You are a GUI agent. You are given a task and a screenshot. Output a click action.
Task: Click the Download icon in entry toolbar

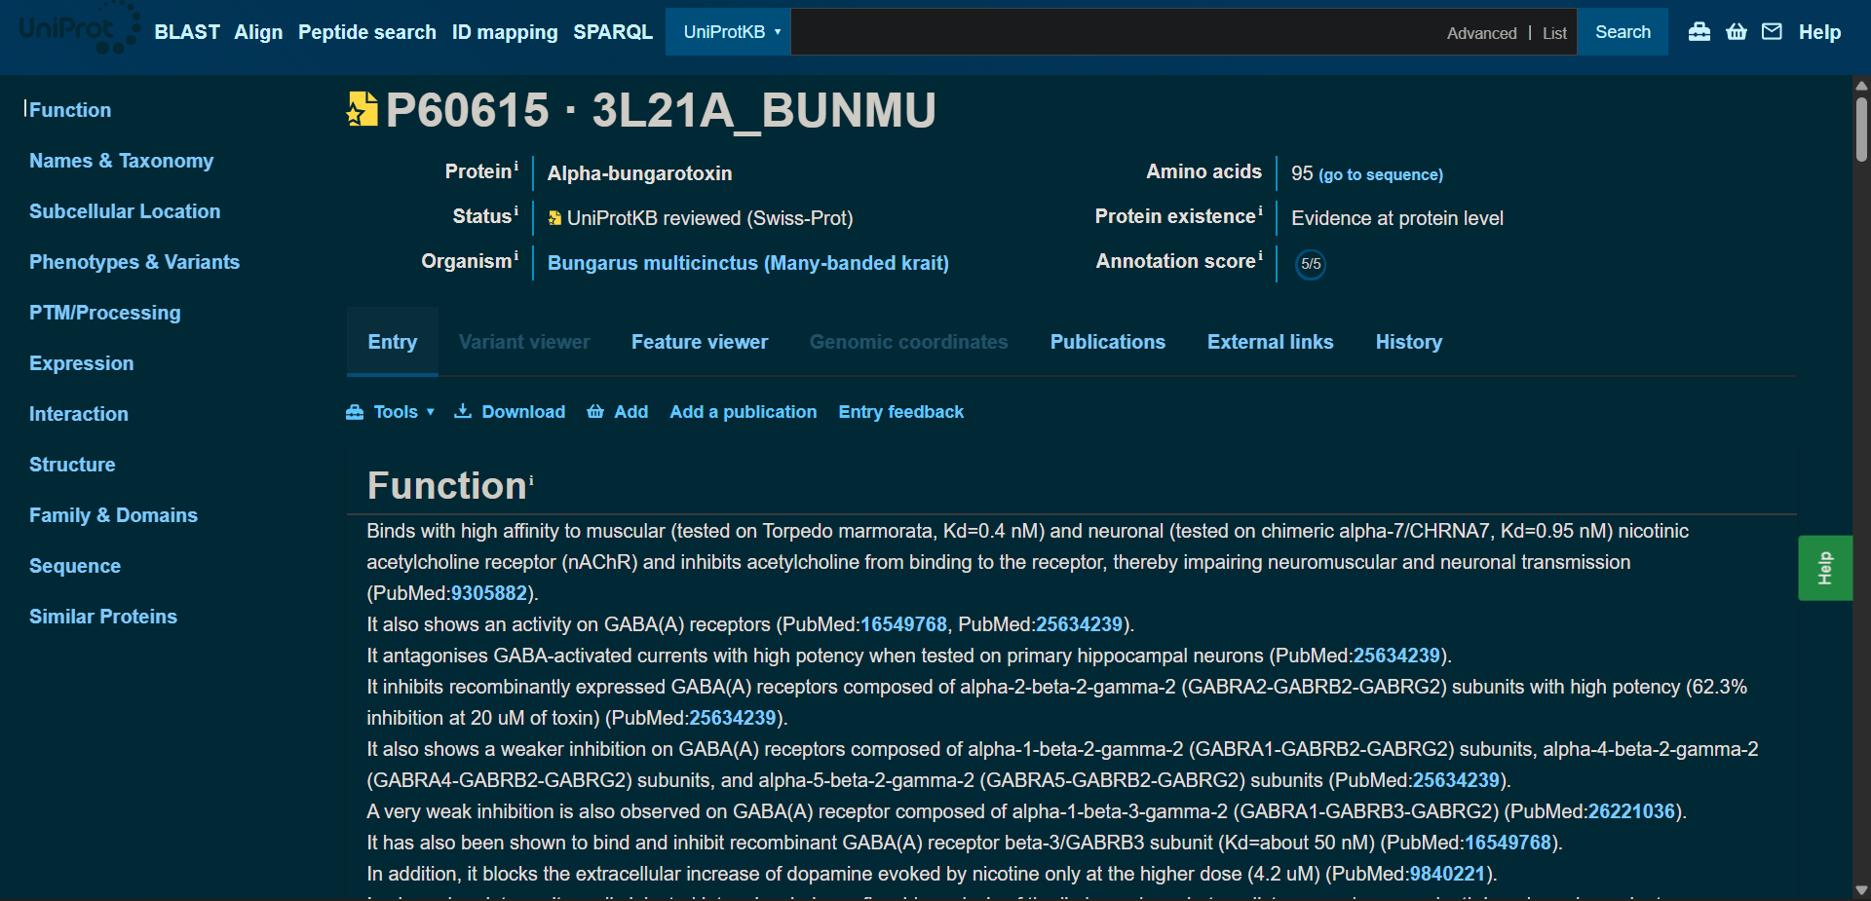[x=463, y=412]
